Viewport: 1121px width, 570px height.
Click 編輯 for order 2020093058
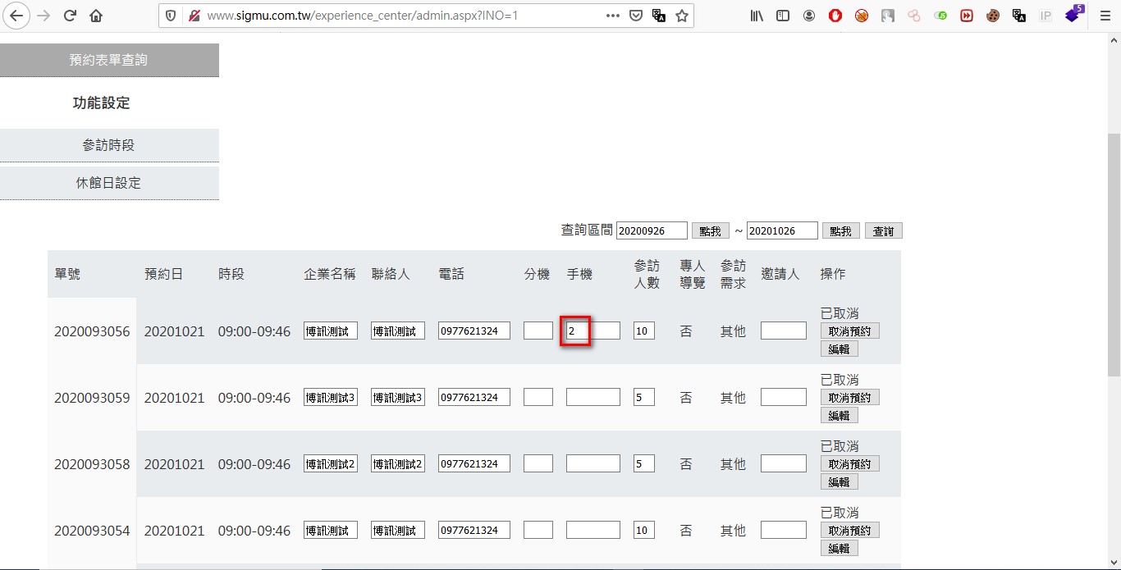point(840,481)
